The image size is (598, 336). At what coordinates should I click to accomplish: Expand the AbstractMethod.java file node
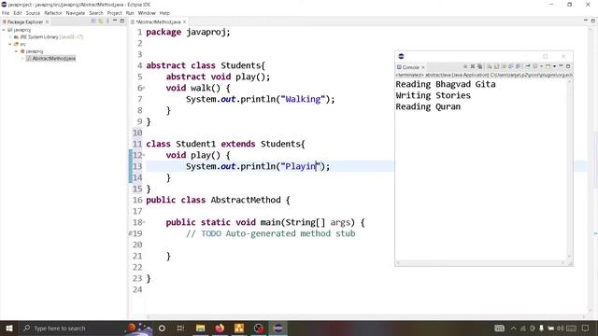click(x=22, y=58)
